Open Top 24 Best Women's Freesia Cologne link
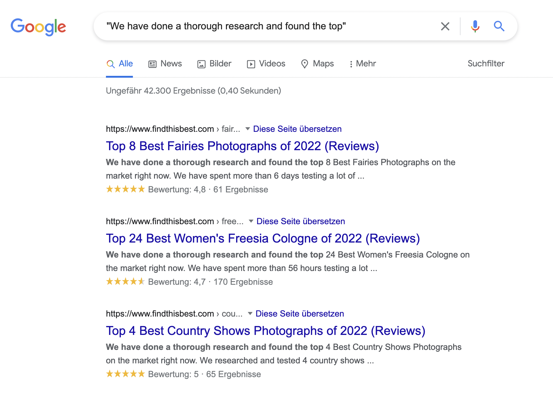The height and width of the screenshot is (397, 553). pyautogui.click(x=263, y=239)
